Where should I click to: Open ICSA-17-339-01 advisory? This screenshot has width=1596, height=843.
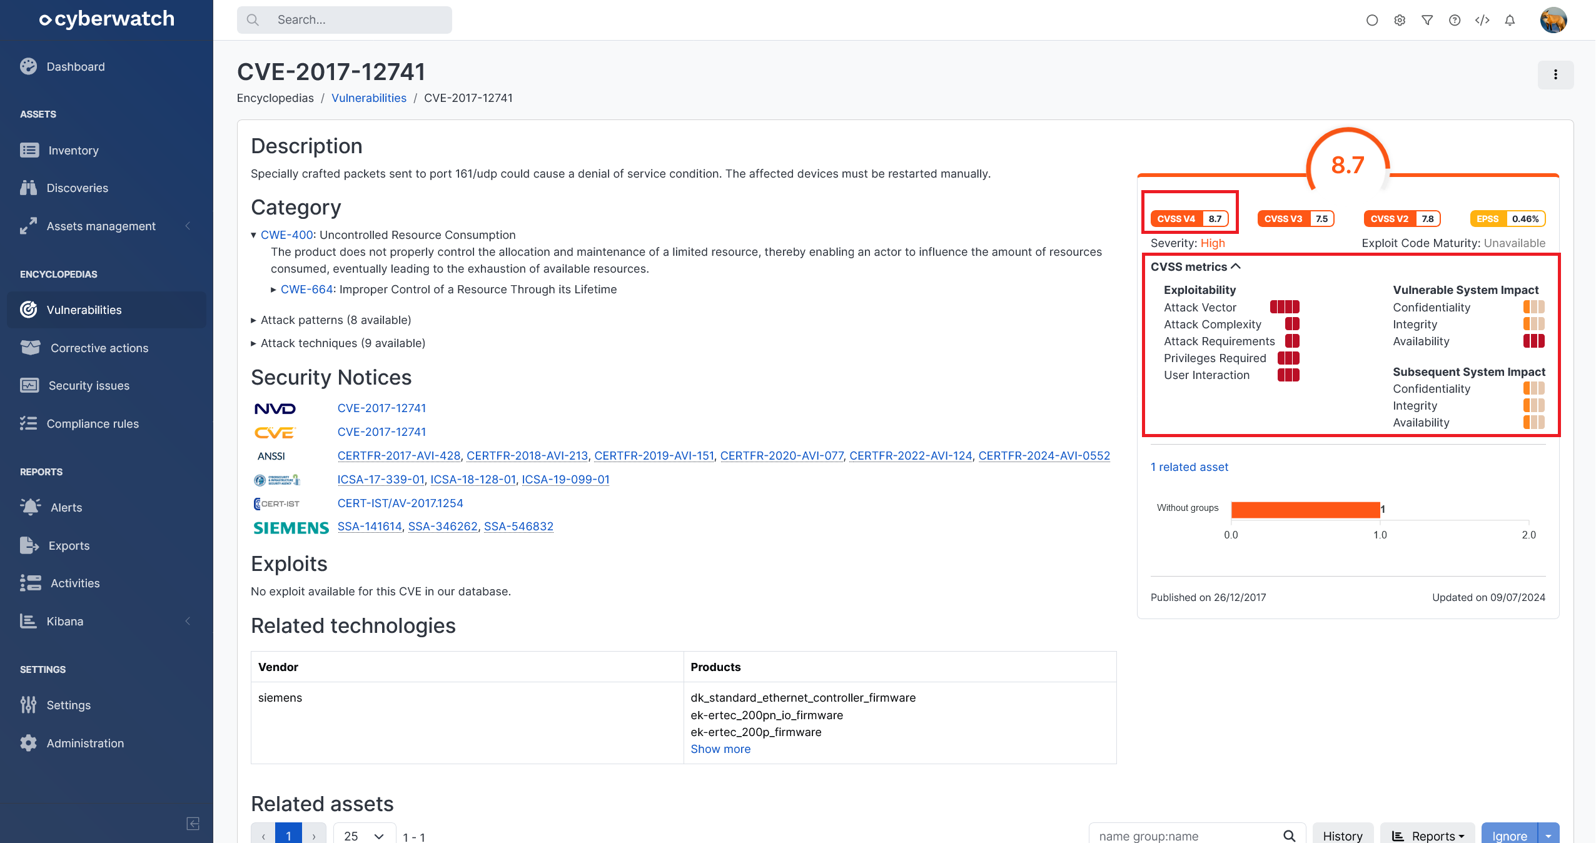381,480
